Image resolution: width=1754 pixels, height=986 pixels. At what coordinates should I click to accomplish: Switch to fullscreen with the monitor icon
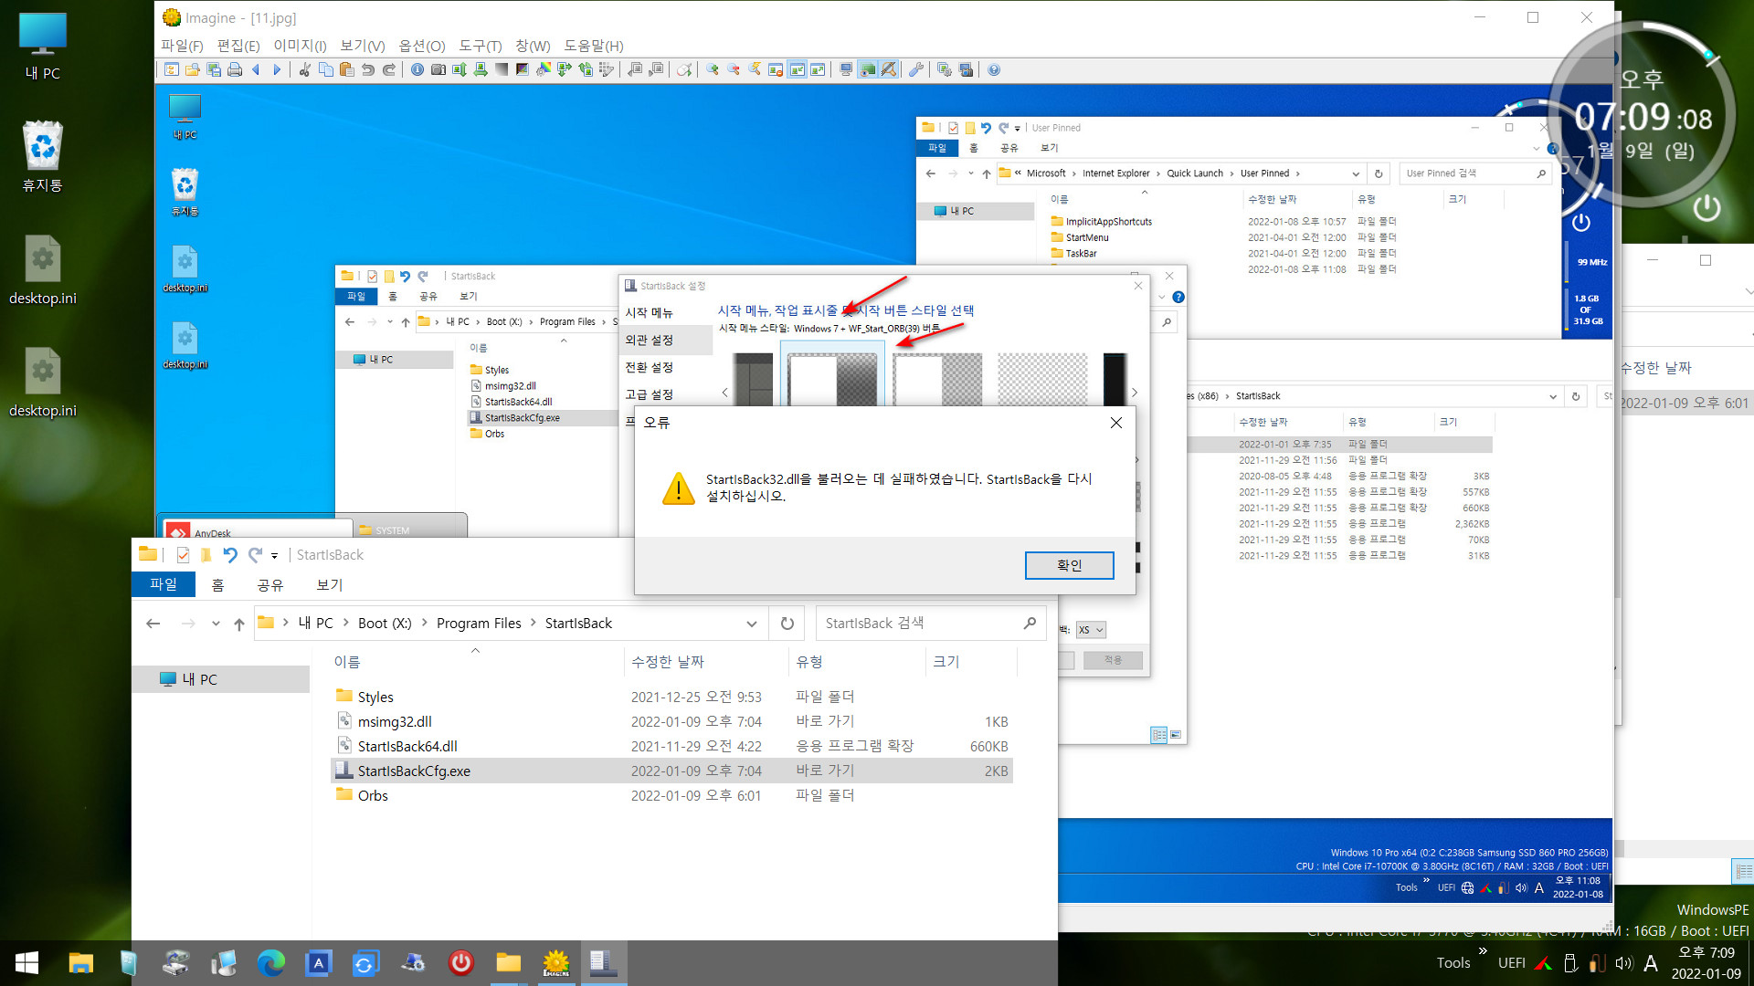coord(846,69)
